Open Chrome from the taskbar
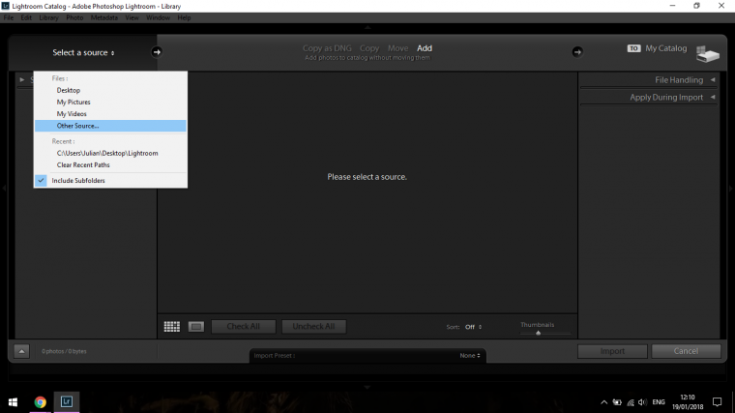 pyautogui.click(x=41, y=401)
